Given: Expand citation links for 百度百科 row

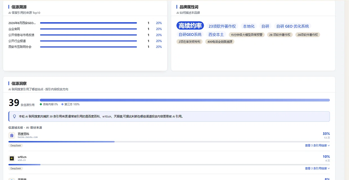Looking at the screenshot, I should 317,146.
